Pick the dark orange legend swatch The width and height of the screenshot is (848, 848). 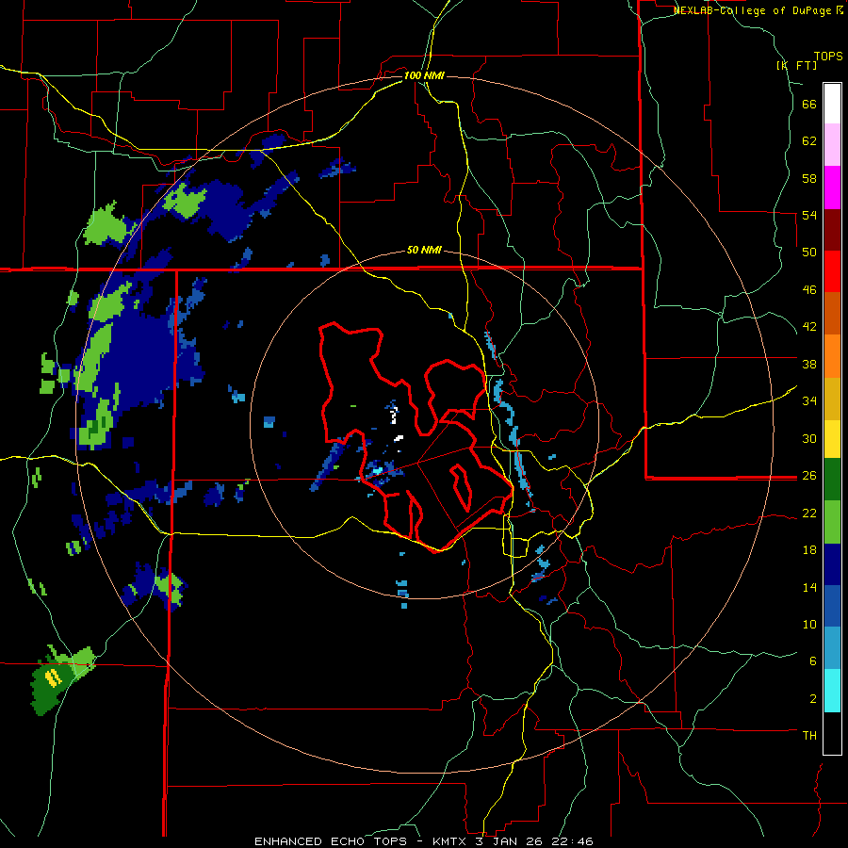click(x=832, y=314)
